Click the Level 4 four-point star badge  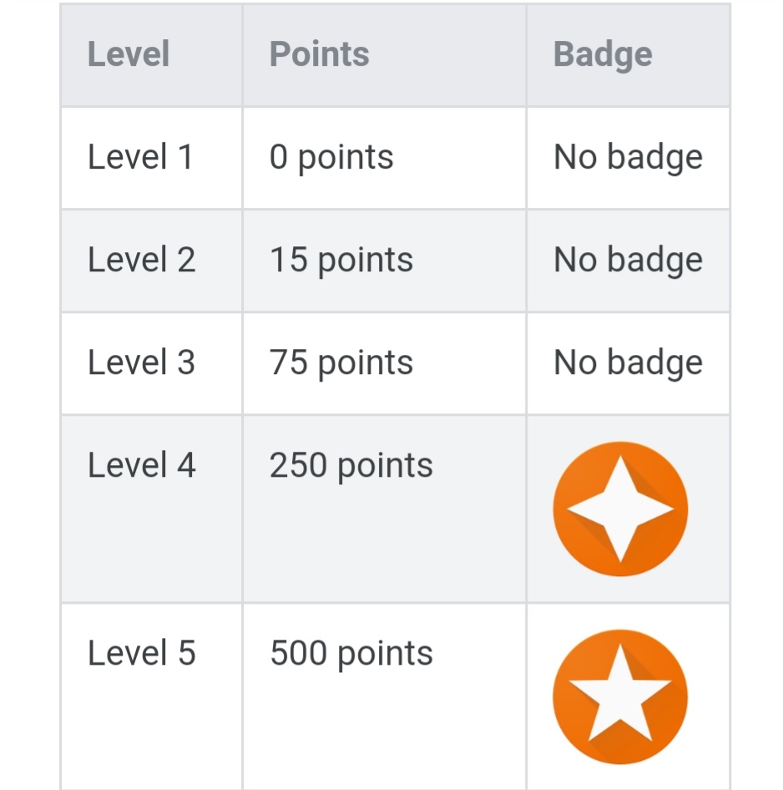pyautogui.click(x=620, y=509)
